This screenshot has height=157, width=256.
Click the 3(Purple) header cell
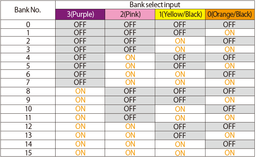80,14
